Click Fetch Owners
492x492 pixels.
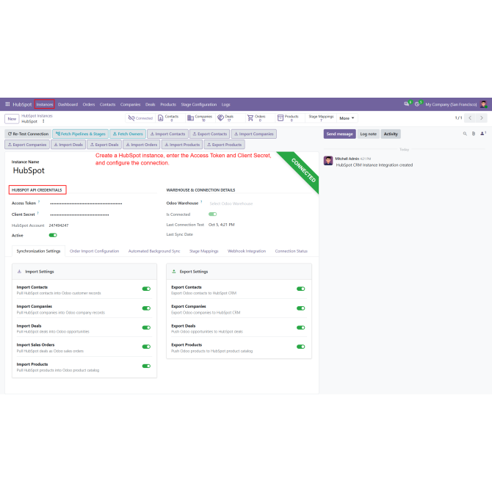click(128, 134)
